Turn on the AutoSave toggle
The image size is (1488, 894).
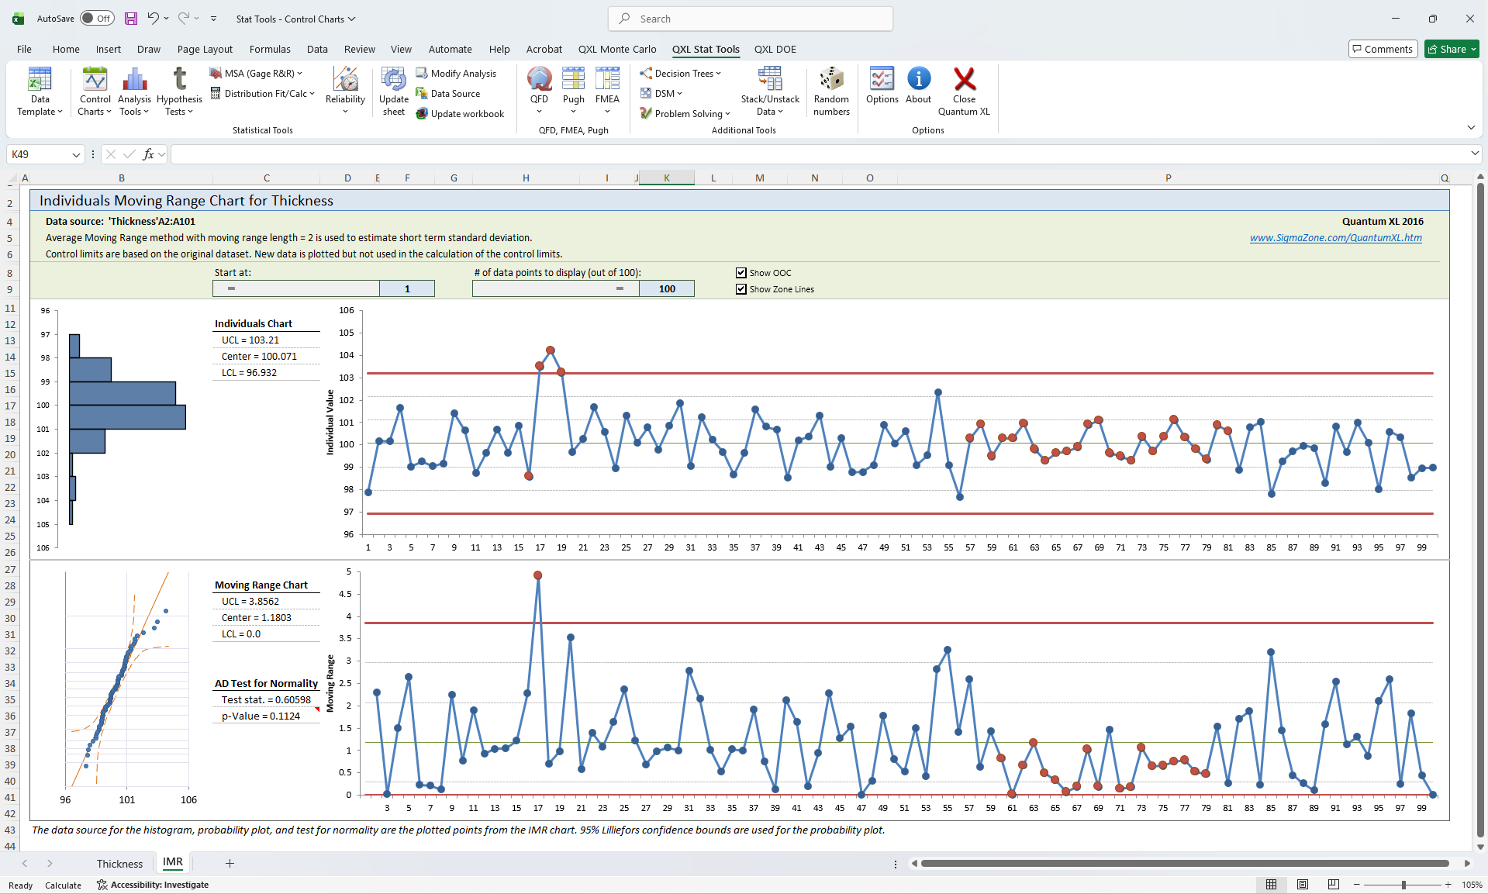[x=97, y=19]
